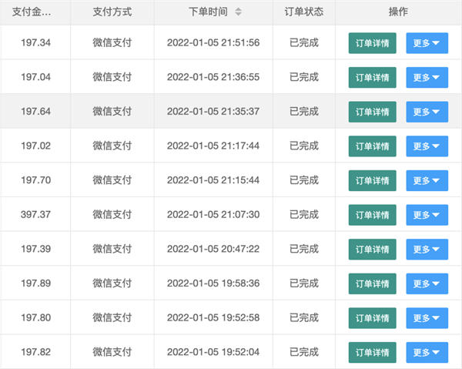Select the 197.39 payment amount cell
This screenshot has width=462, height=369.
click(35, 250)
